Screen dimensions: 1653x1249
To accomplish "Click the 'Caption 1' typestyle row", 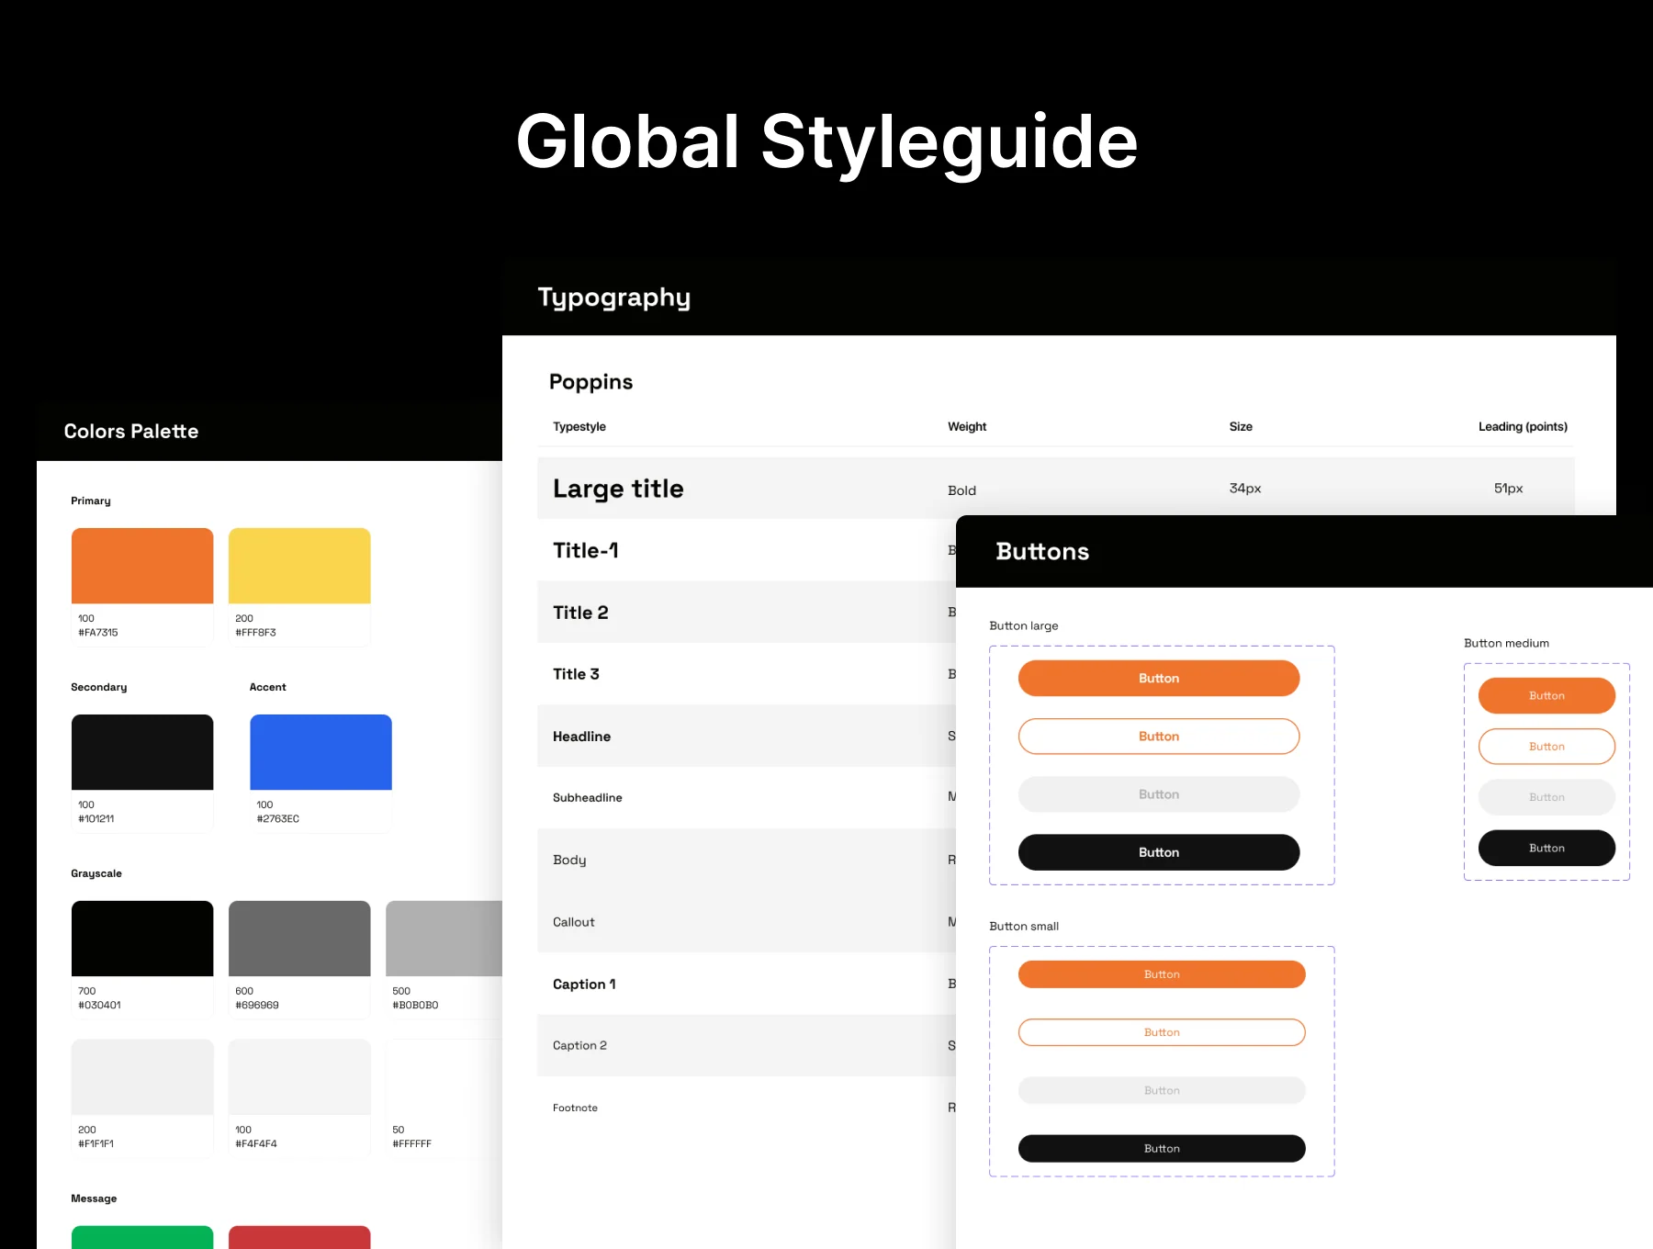I will tap(747, 984).
